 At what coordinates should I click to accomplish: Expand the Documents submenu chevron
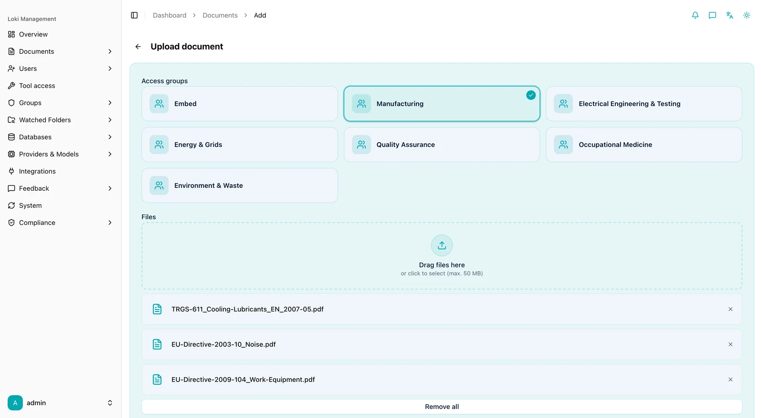point(110,51)
